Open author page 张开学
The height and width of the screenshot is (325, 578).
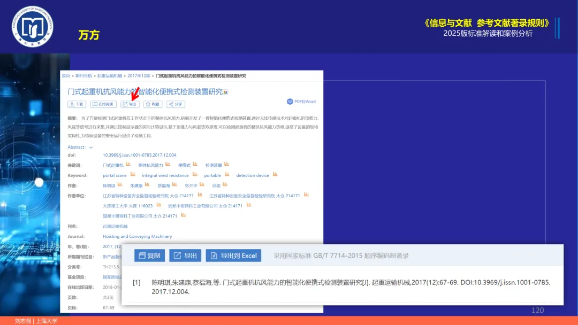pyautogui.click(x=191, y=185)
